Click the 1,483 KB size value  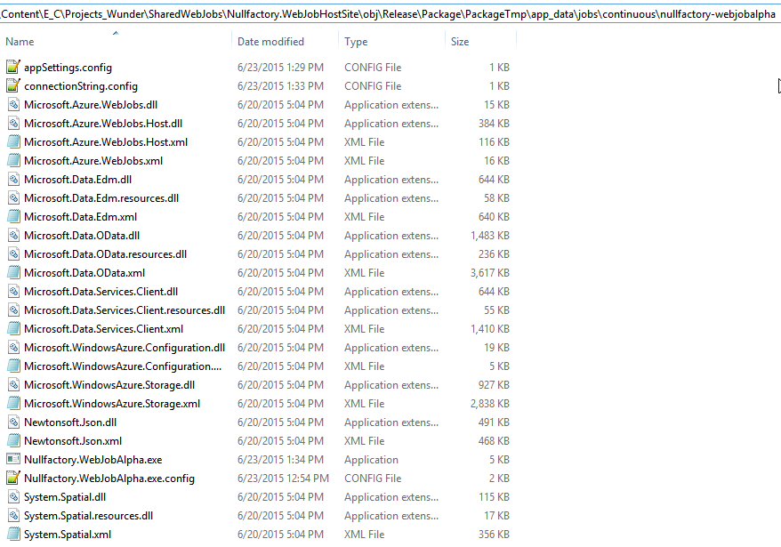[489, 235]
